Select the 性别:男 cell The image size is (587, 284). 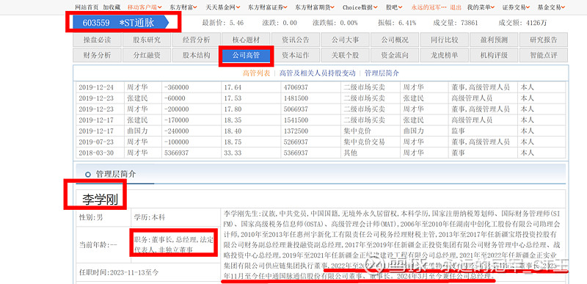[103, 217]
